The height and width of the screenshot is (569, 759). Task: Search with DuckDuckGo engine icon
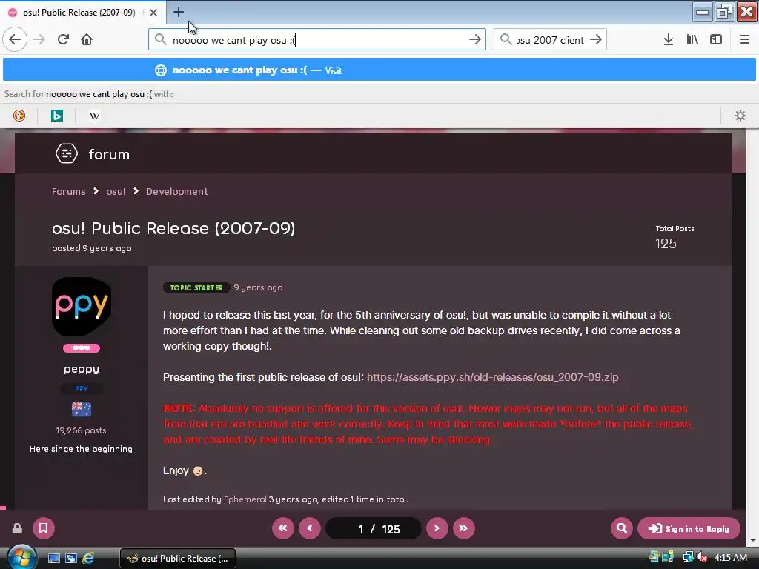19,116
